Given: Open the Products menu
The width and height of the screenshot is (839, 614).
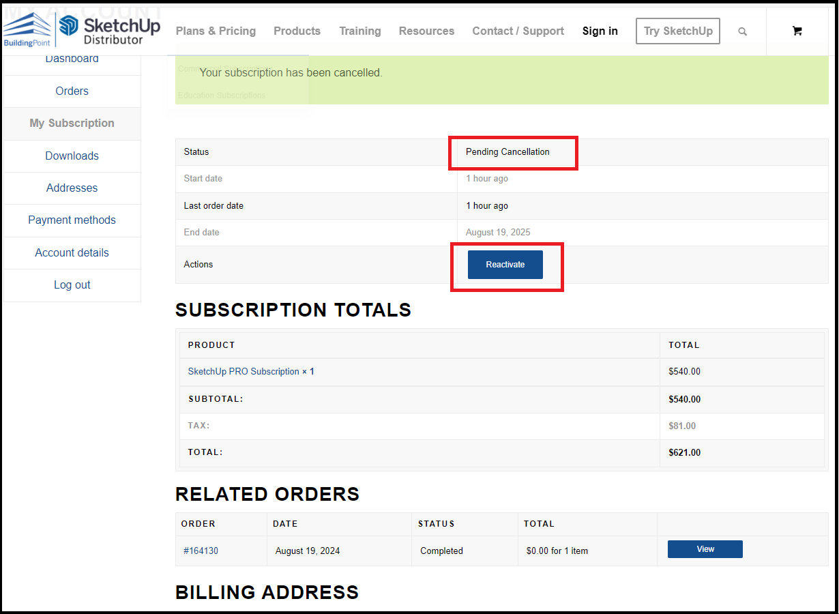Looking at the screenshot, I should coord(297,31).
